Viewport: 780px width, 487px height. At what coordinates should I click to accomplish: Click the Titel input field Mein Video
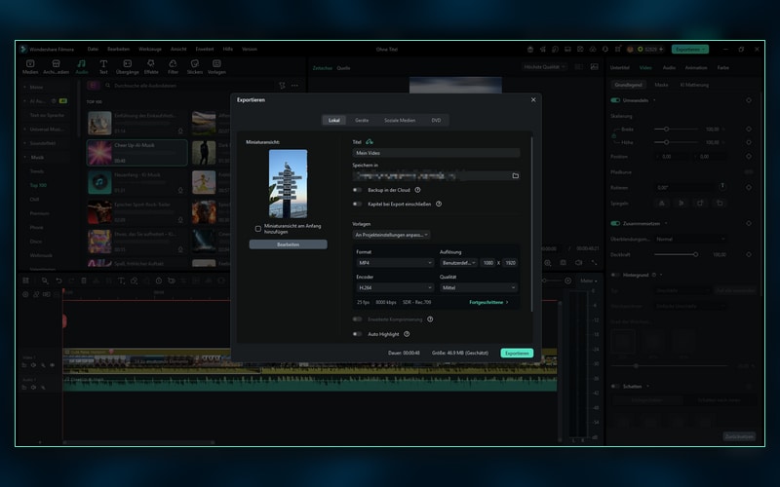point(436,153)
